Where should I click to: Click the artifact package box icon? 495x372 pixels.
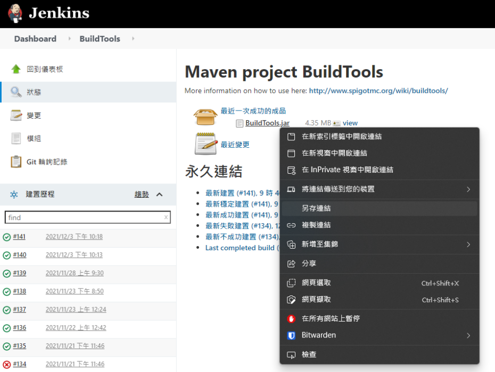pyautogui.click(x=205, y=117)
